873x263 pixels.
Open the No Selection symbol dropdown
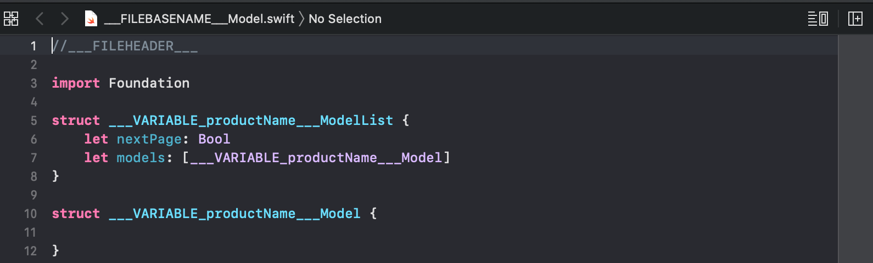[x=345, y=19]
